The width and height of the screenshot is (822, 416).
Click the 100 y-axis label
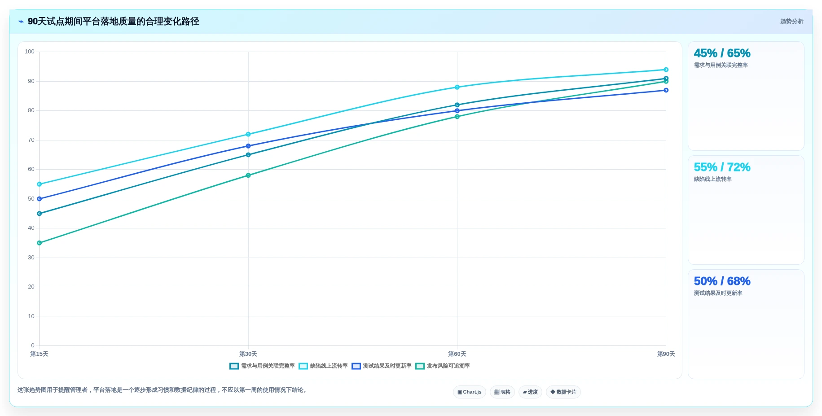pyautogui.click(x=30, y=52)
